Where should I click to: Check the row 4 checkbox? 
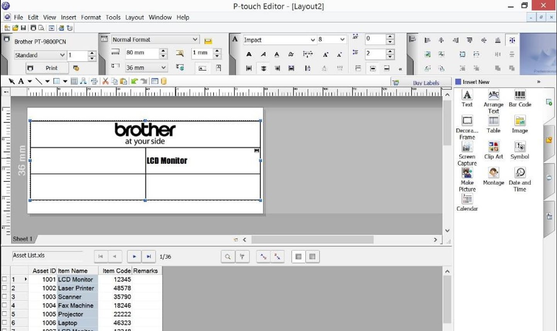click(5, 305)
